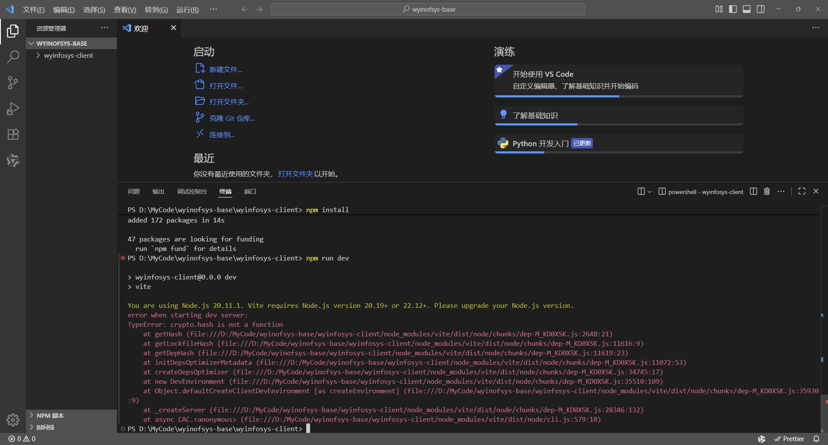
Task: Kill the terminal with the trash icon
Action: coord(767,191)
